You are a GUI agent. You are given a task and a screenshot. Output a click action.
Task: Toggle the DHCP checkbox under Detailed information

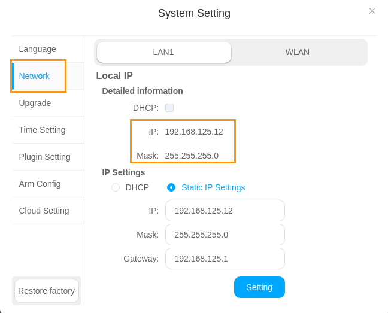[x=169, y=108]
